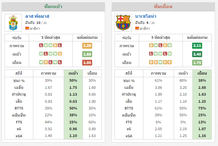Open the ลาส พัลมาส team link
218x146 pixels.
pos(37,16)
